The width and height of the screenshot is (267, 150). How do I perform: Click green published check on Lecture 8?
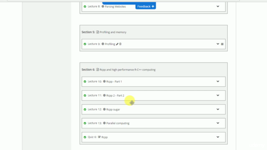85,7
